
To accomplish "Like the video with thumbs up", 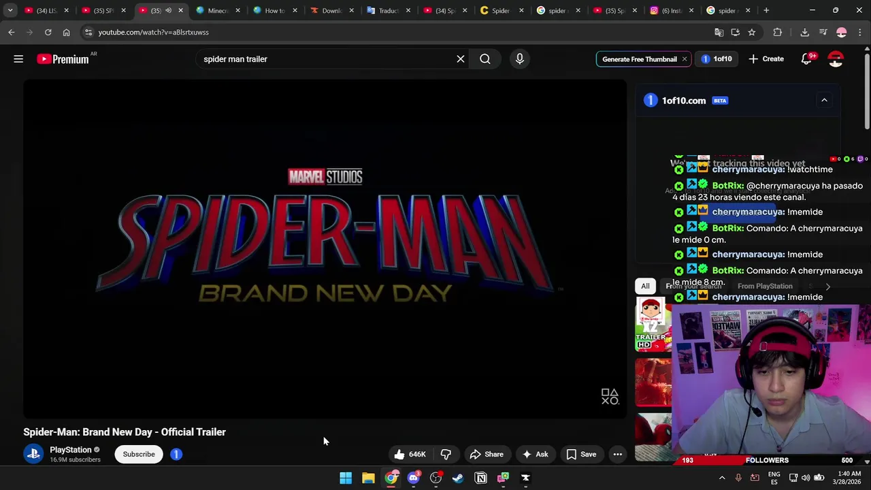I will point(410,454).
